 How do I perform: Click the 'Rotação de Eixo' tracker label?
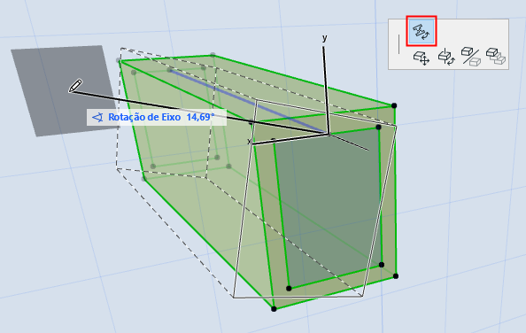pyautogui.click(x=144, y=117)
